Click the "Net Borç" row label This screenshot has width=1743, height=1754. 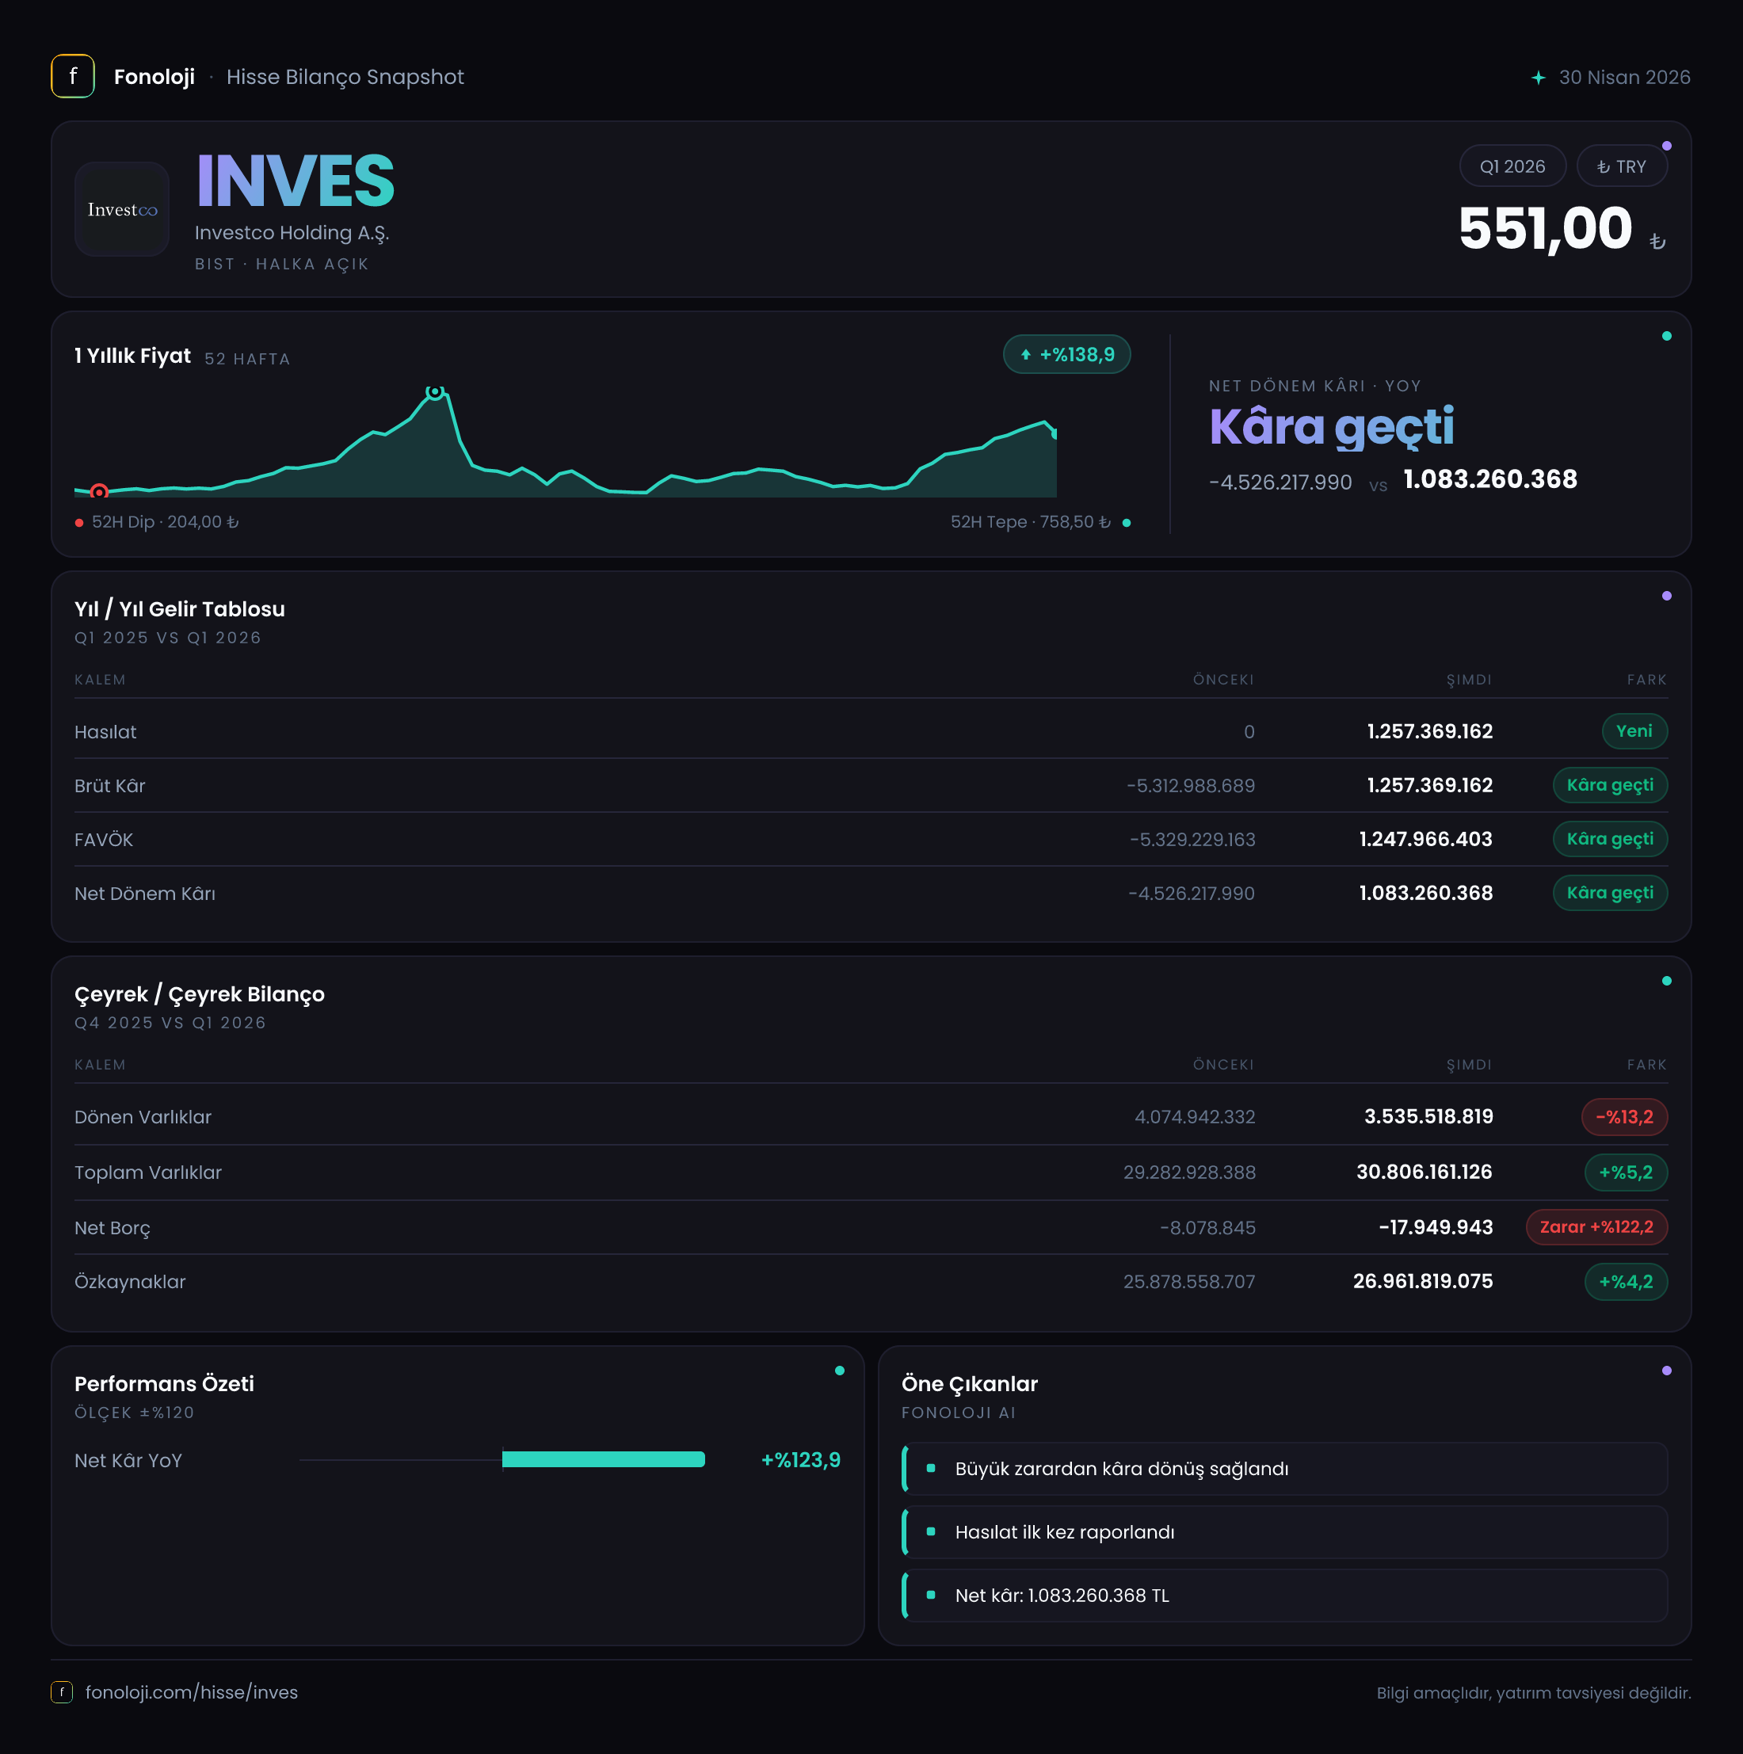[x=113, y=1228]
